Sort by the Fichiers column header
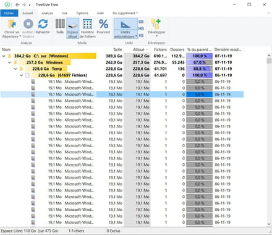 [160, 49]
